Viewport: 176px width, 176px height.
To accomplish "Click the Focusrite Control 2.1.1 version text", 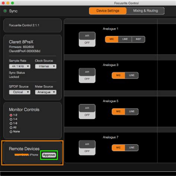I will [x=24, y=25].
